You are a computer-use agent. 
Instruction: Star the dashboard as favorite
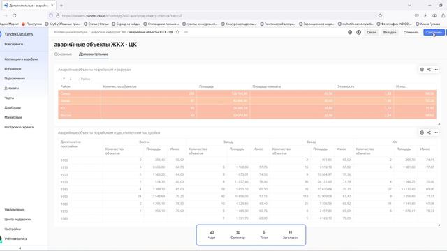tap(177, 32)
